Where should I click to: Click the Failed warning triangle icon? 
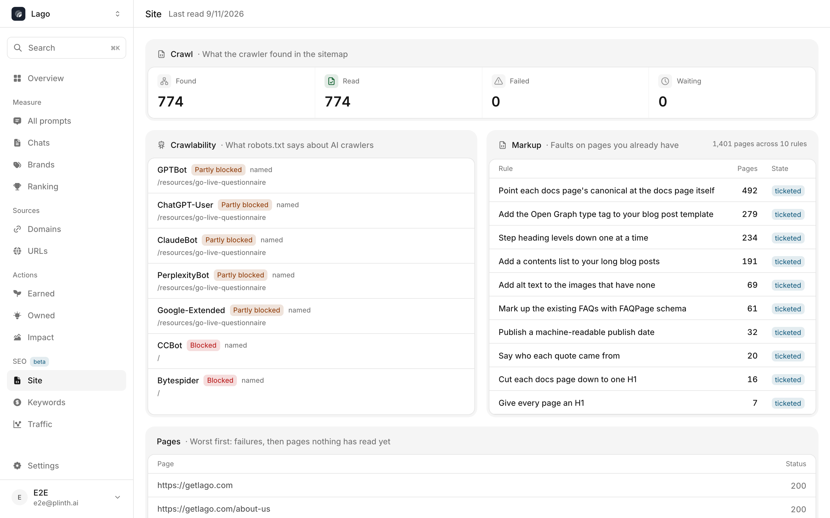pos(498,81)
